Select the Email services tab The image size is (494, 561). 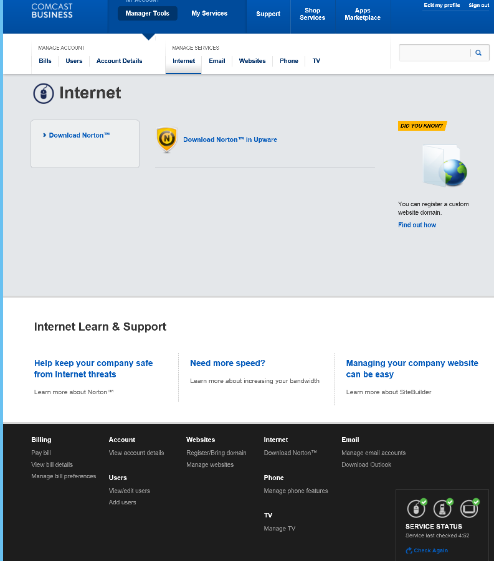(217, 61)
